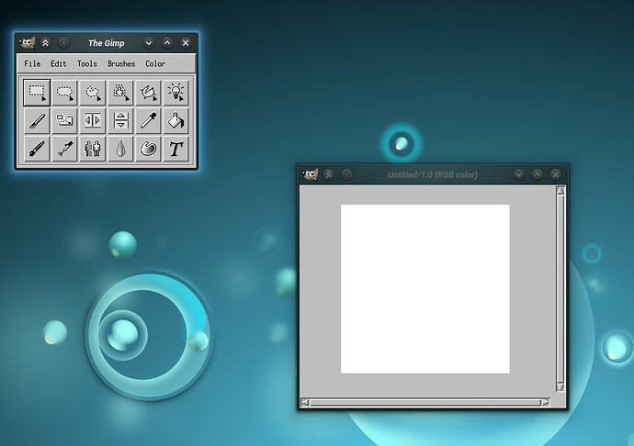This screenshot has height=446, width=634.
Task: Select the horizontal Flip tool
Action: 93,120
